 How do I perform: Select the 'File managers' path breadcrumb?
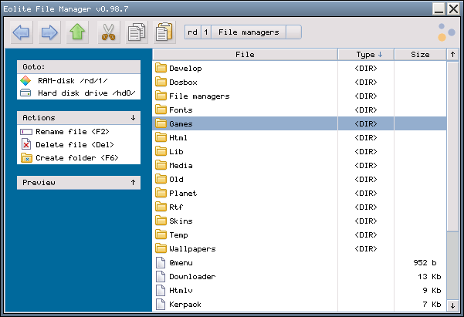[249, 32]
